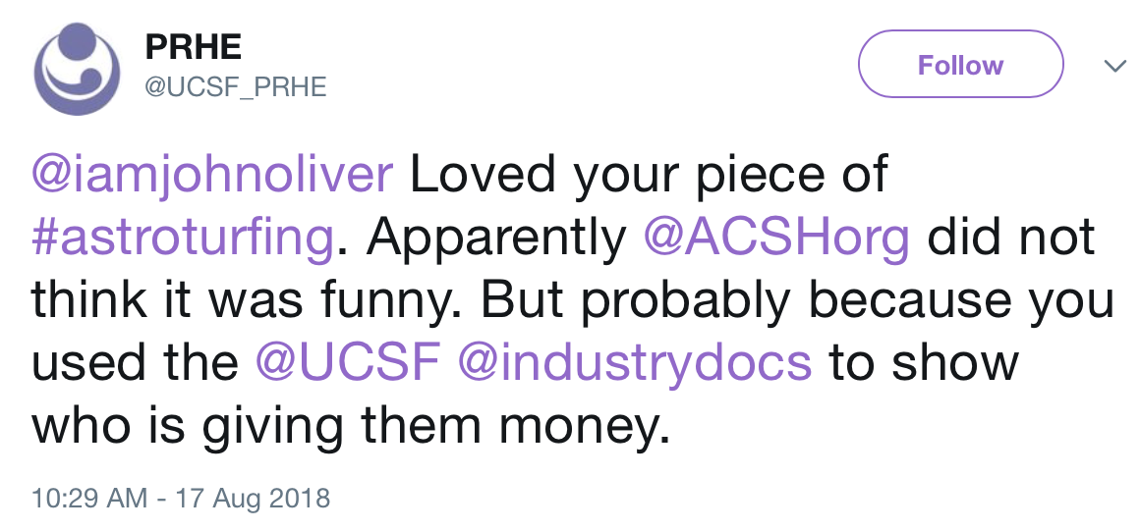Visit the @ACSHorg mentioned profile
The height and width of the screenshot is (531, 1140).
776,239
